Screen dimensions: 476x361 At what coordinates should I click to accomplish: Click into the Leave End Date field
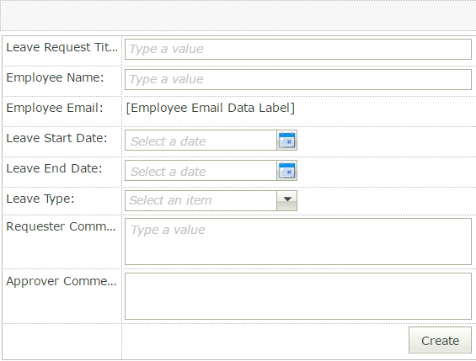coord(201,171)
